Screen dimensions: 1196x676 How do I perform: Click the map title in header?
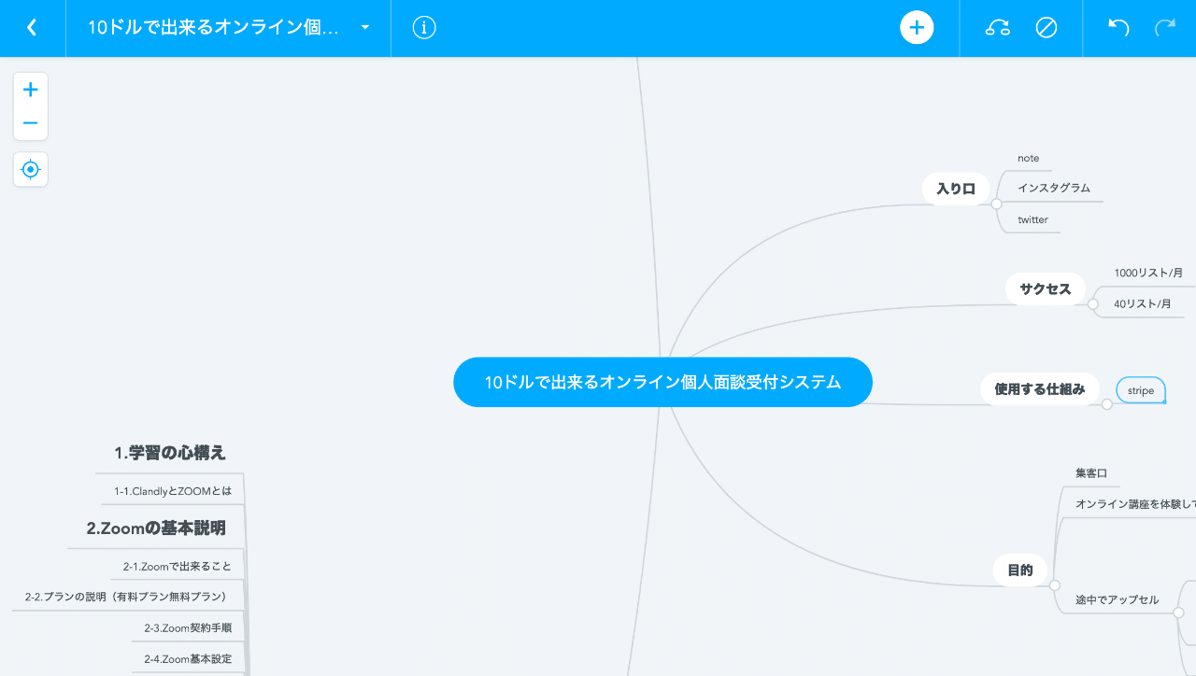(214, 28)
